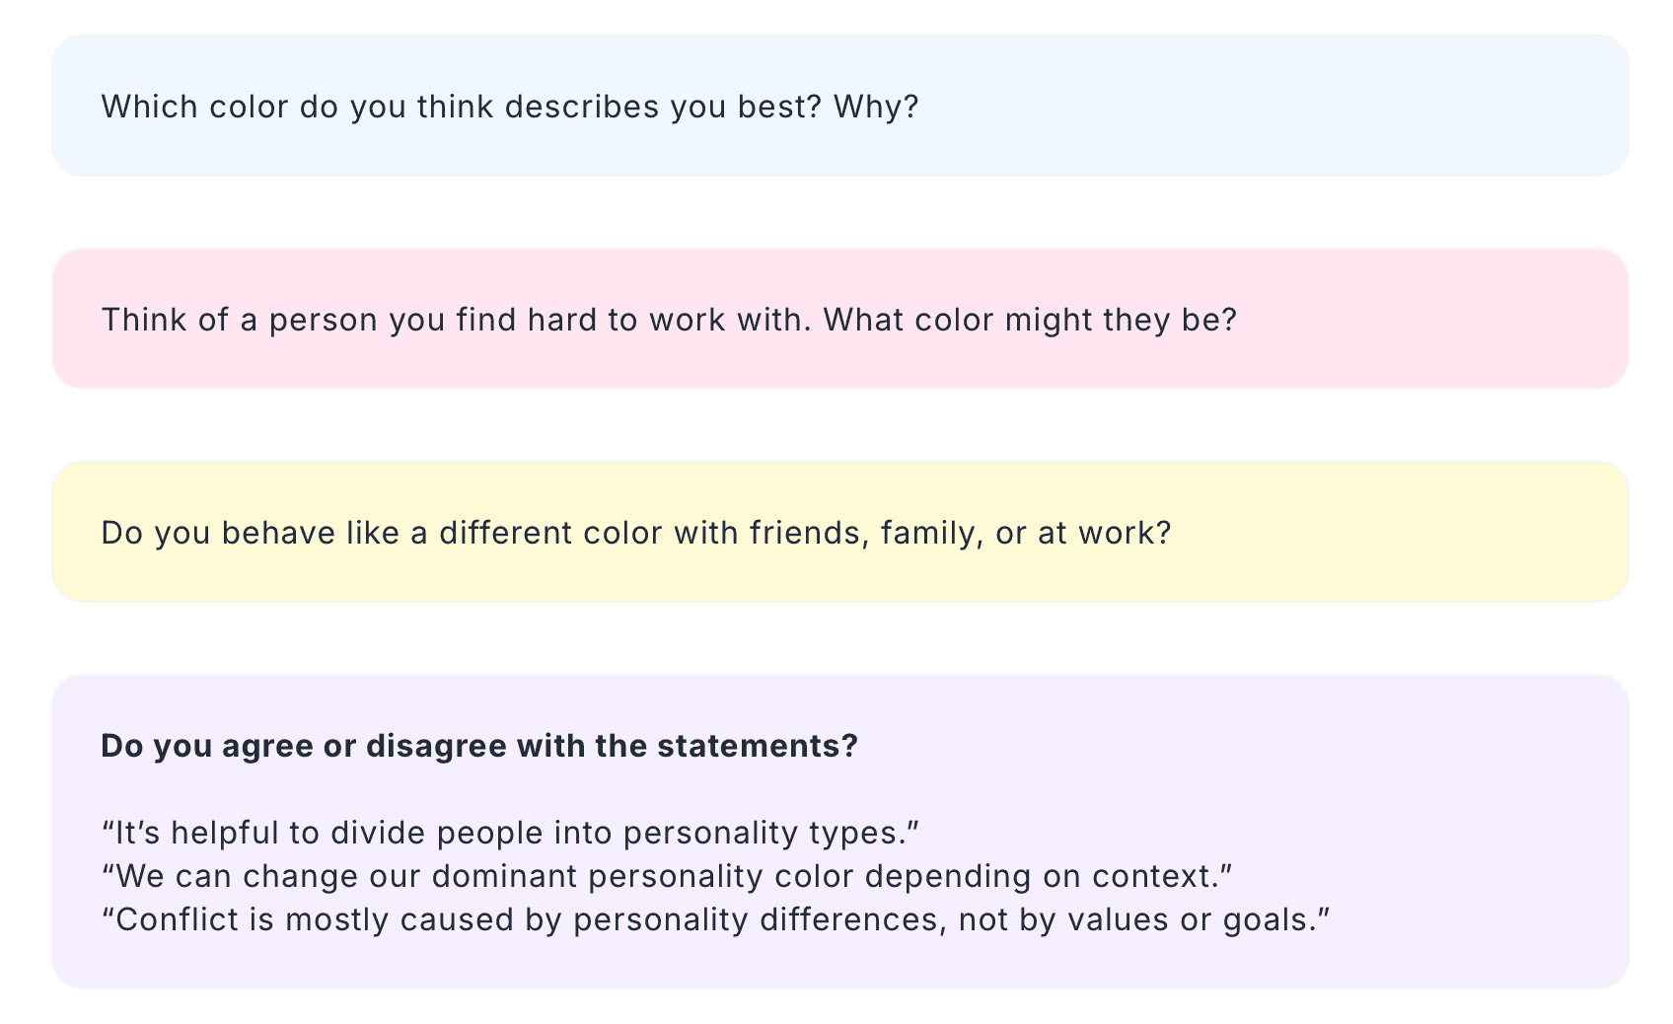This screenshot has width=1673, height=1024.
Task: Click the blue card about color describing you
Action: [x=839, y=106]
